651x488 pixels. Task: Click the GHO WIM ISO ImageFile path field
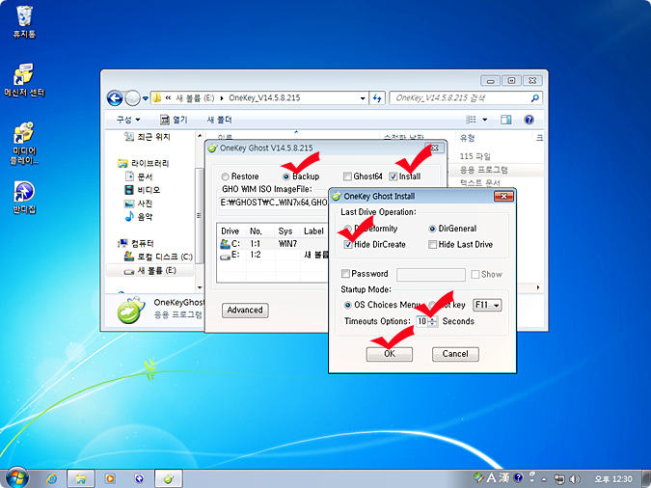tap(275, 203)
